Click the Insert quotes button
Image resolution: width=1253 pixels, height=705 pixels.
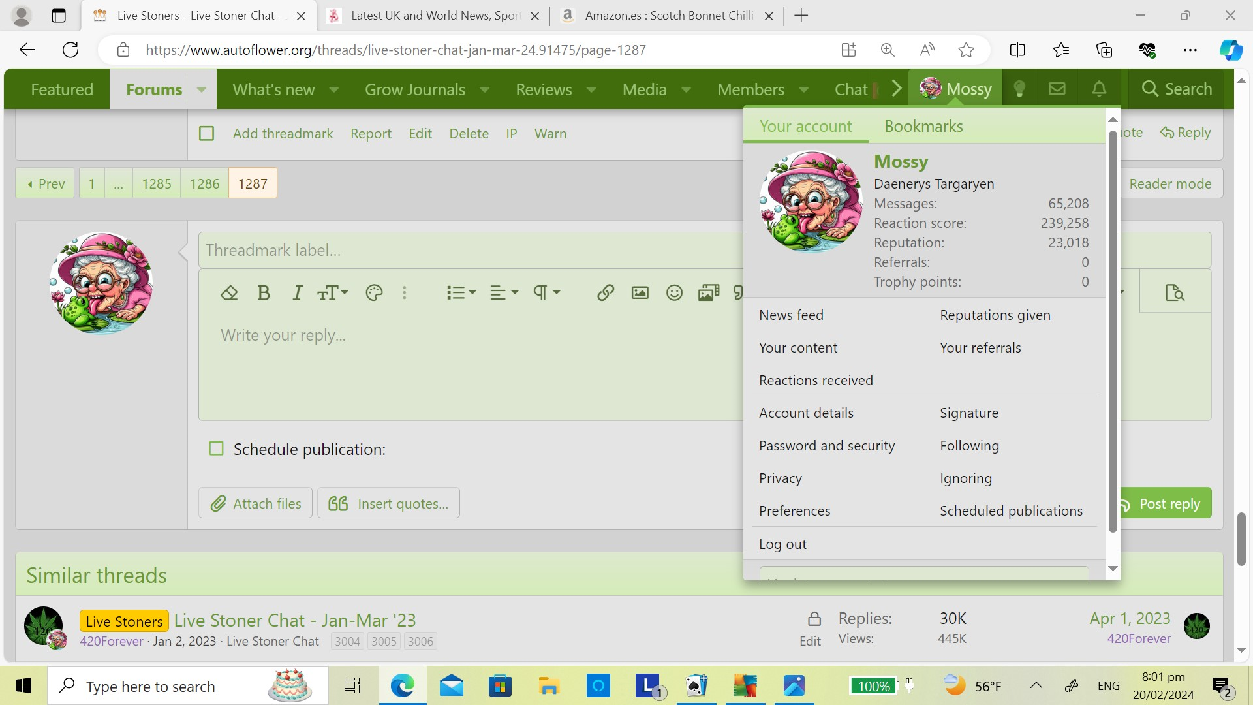click(x=388, y=503)
